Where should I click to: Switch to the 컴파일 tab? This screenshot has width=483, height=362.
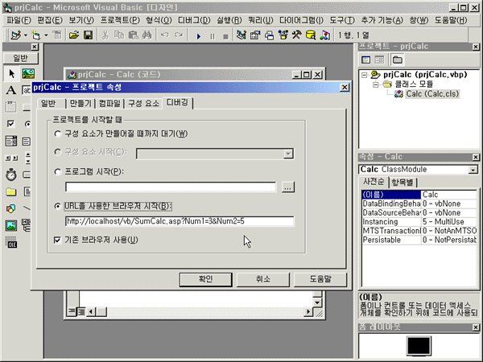(109, 104)
